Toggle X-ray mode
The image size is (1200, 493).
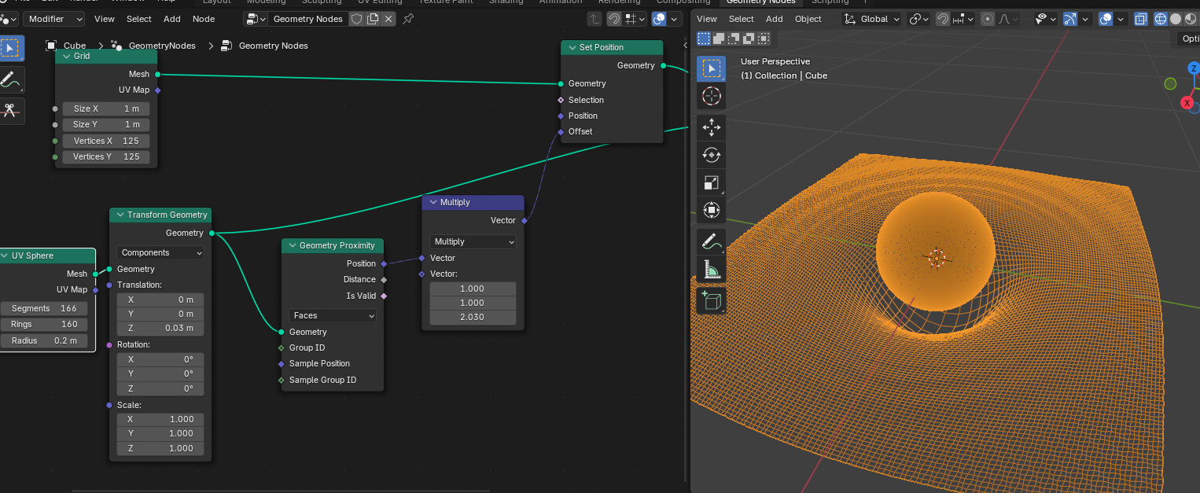tap(1141, 19)
